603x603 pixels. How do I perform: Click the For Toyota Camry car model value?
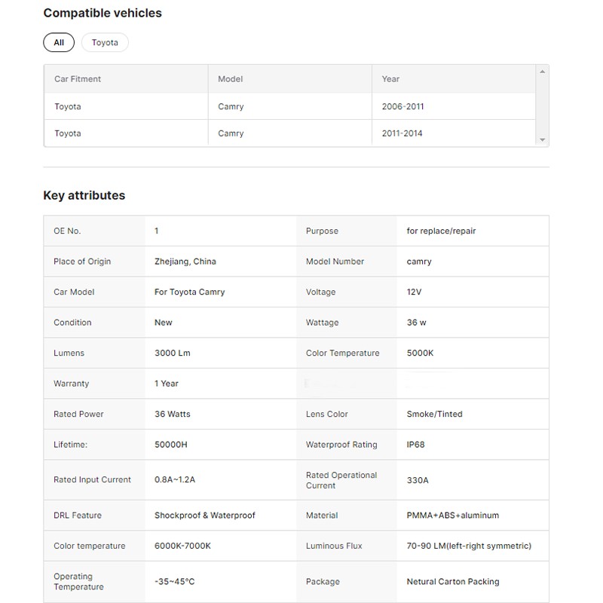point(190,292)
